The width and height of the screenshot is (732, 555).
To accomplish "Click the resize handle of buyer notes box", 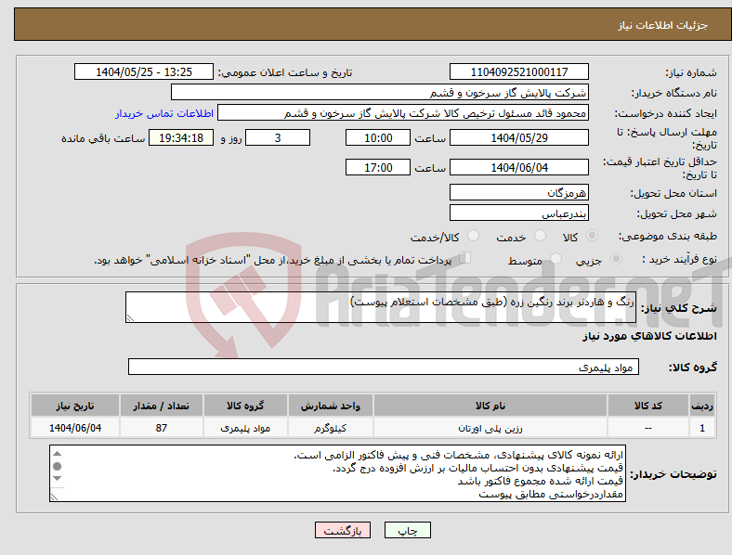I will click(54, 497).
